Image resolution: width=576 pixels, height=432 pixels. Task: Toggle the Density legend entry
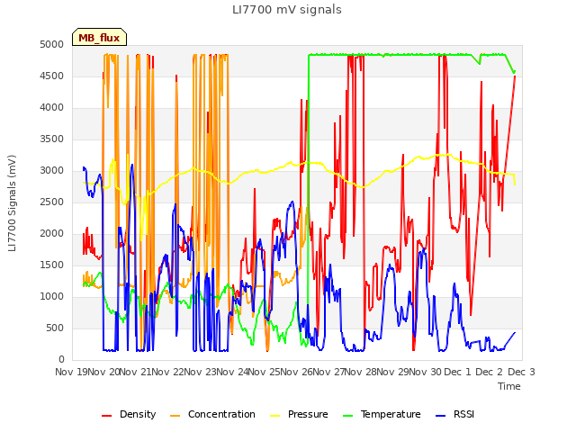point(129,414)
